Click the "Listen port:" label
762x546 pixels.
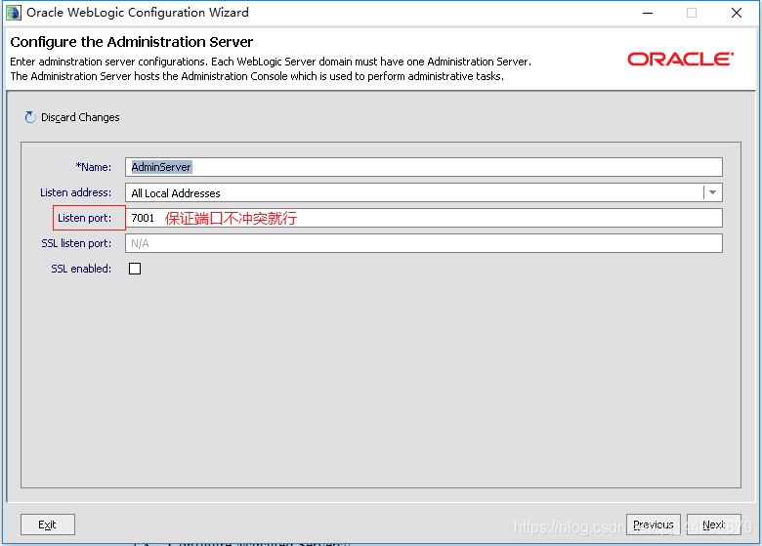[x=85, y=218]
